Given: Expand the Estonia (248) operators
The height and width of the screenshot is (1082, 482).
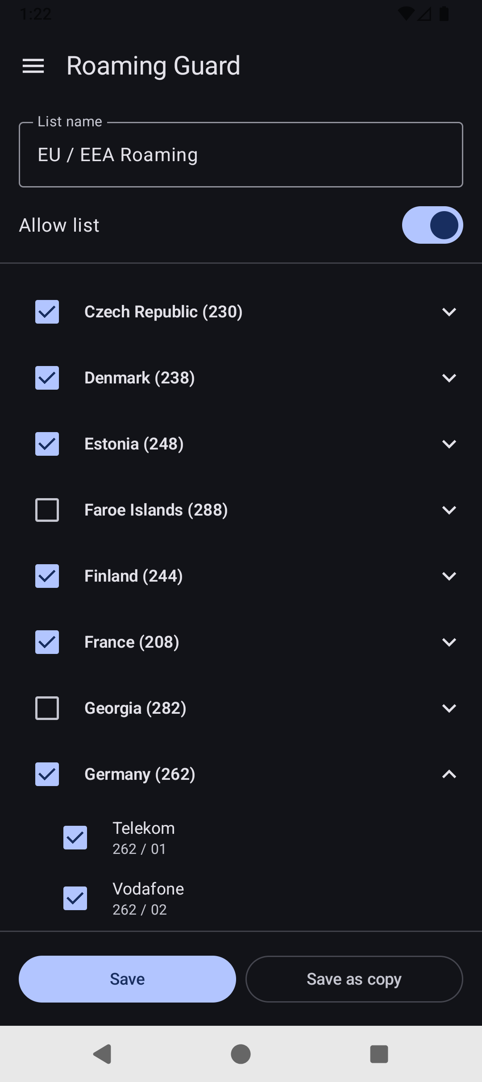Looking at the screenshot, I should point(449,444).
